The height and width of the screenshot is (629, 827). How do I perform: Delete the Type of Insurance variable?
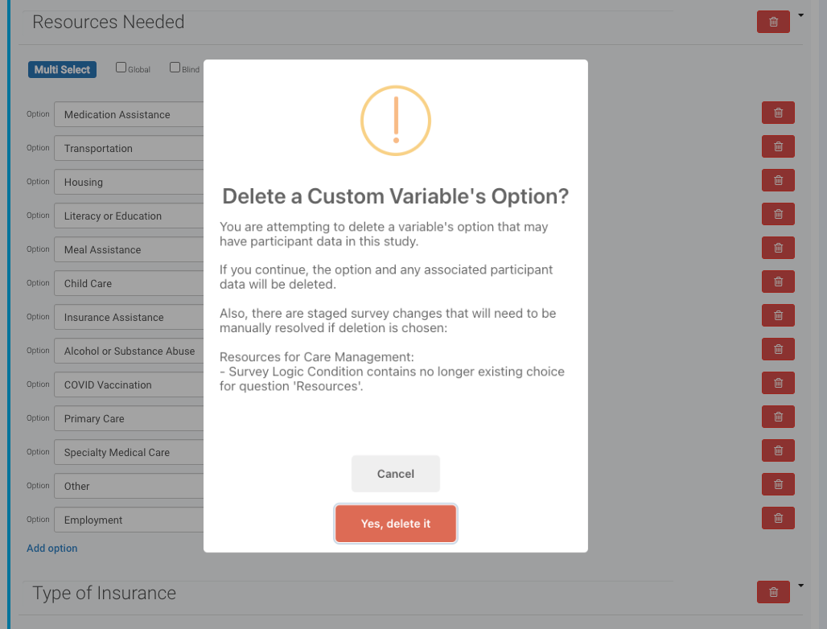pyautogui.click(x=773, y=593)
